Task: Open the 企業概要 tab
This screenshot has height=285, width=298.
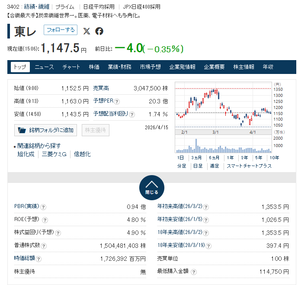Action: (x=214, y=67)
